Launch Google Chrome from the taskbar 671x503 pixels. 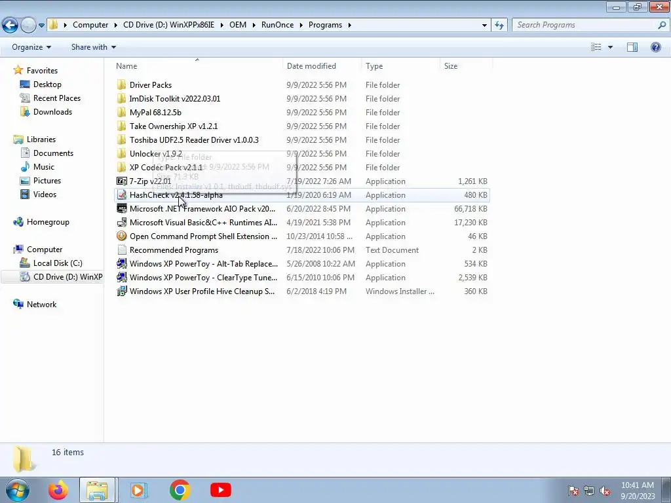[x=180, y=490]
